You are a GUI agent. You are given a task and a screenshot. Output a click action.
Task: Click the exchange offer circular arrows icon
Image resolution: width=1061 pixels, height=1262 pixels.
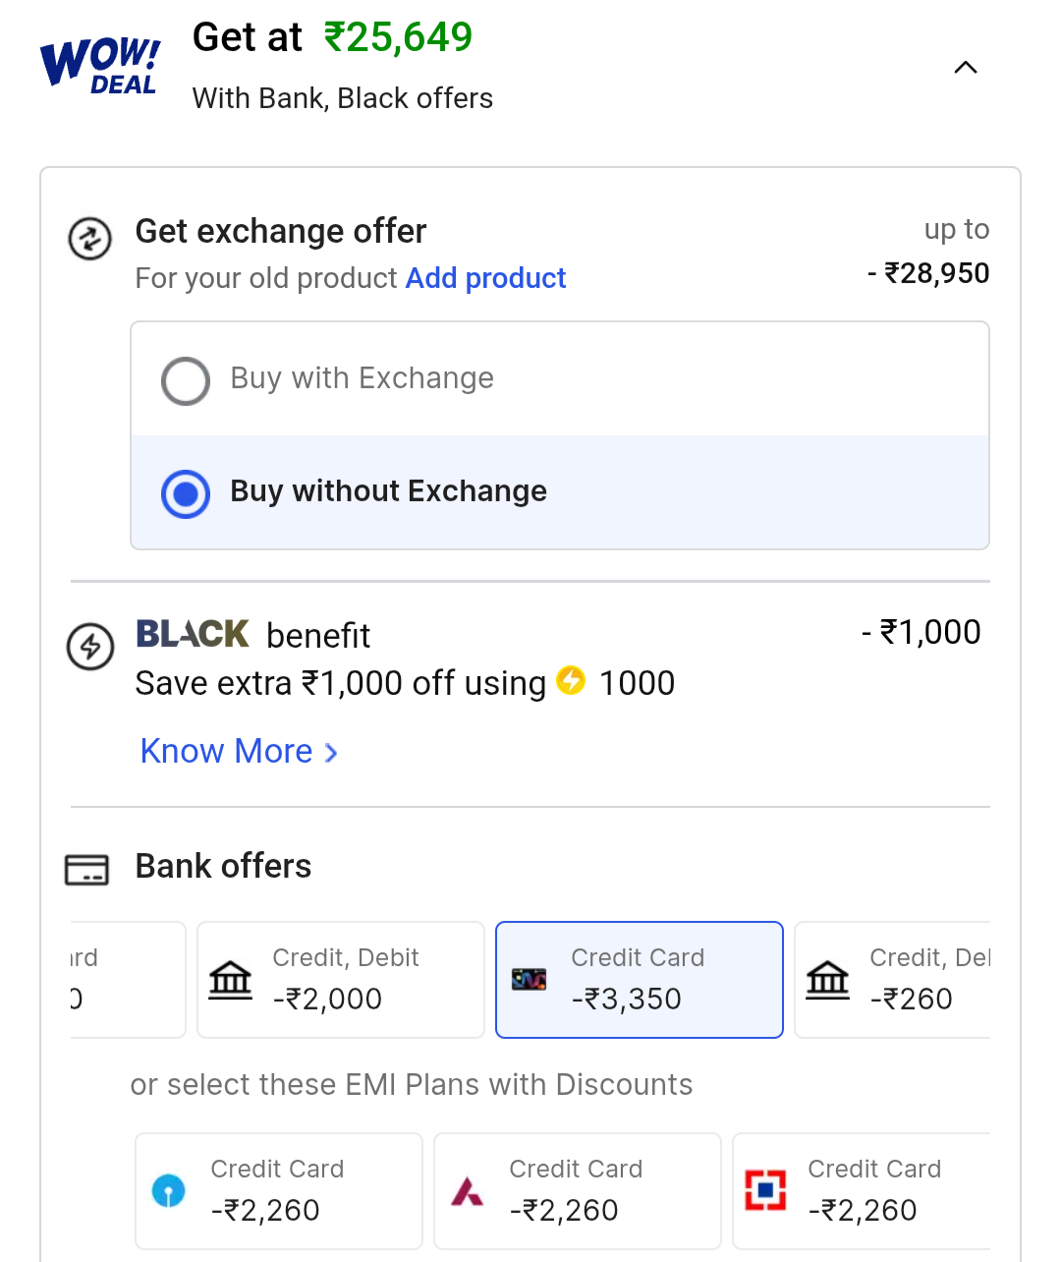point(89,239)
